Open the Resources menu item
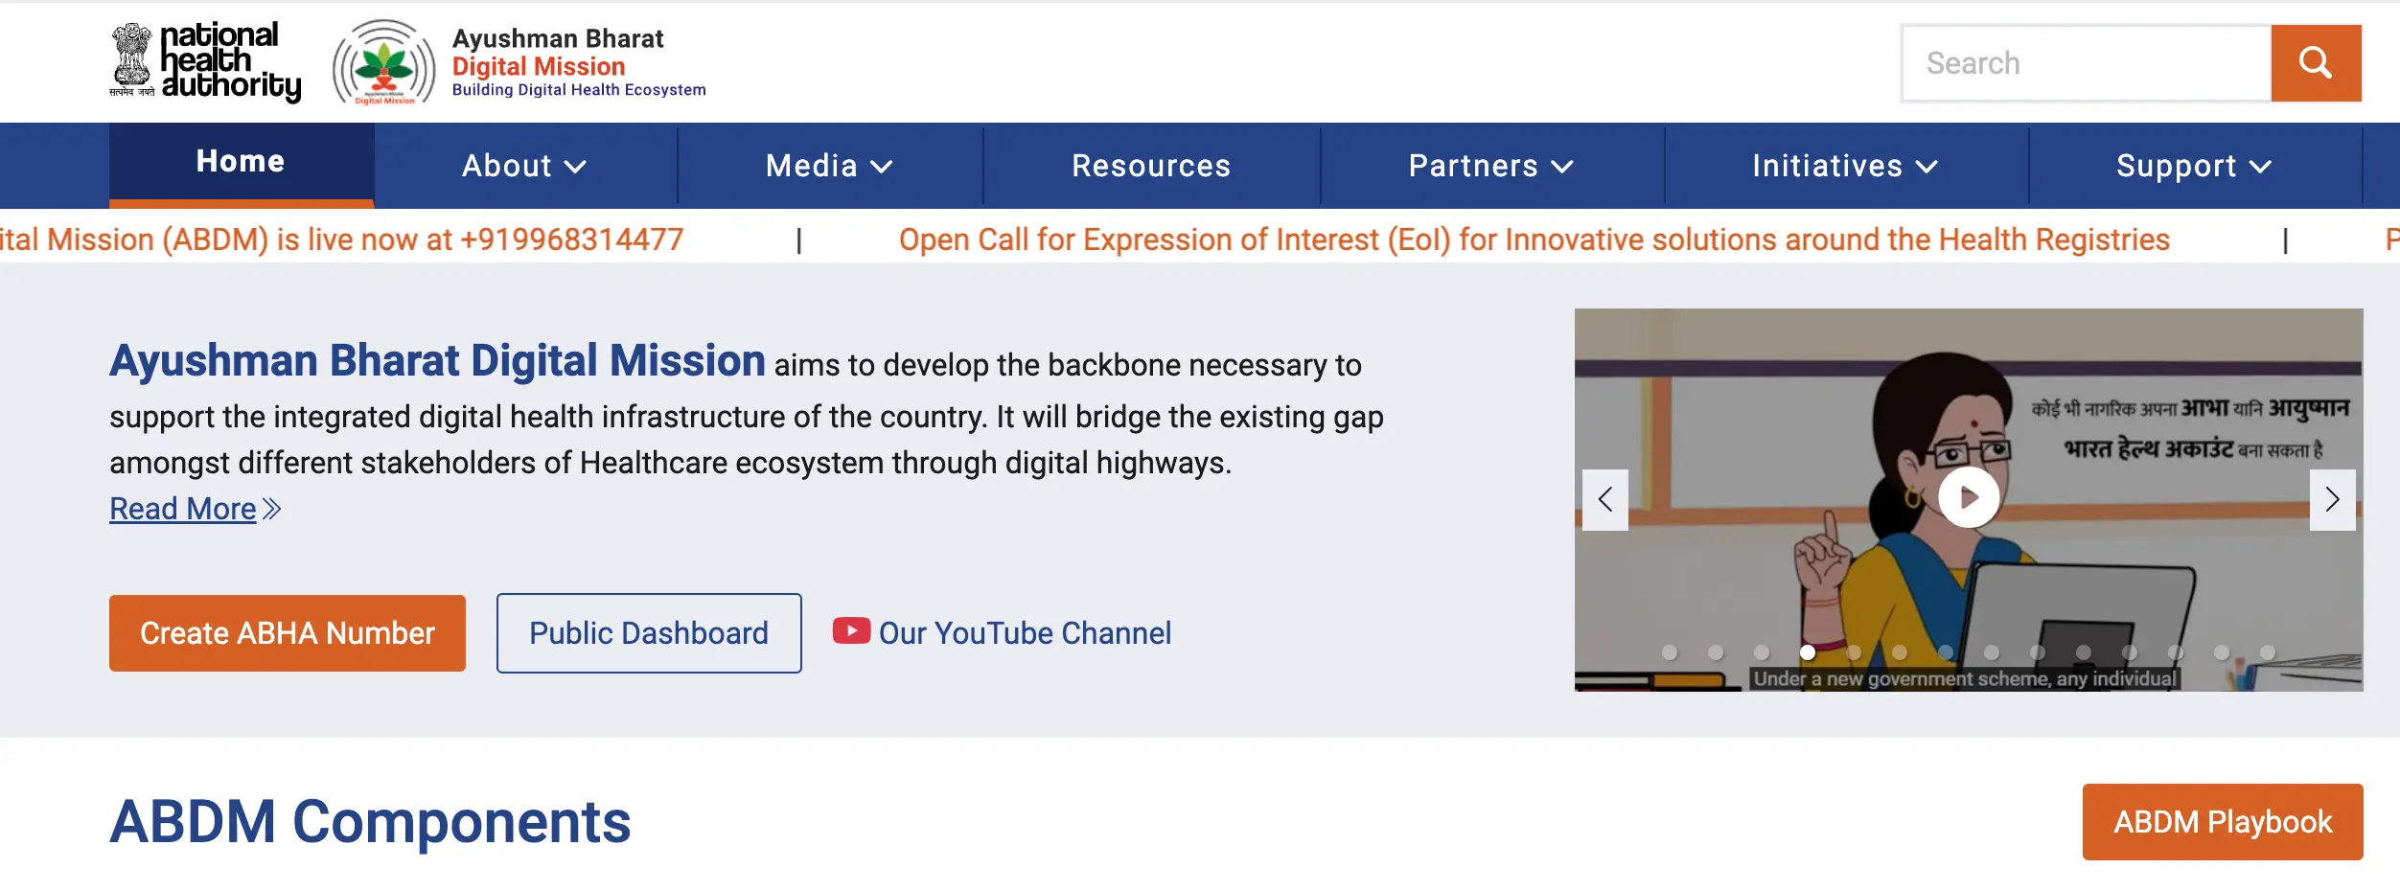 click(1151, 166)
